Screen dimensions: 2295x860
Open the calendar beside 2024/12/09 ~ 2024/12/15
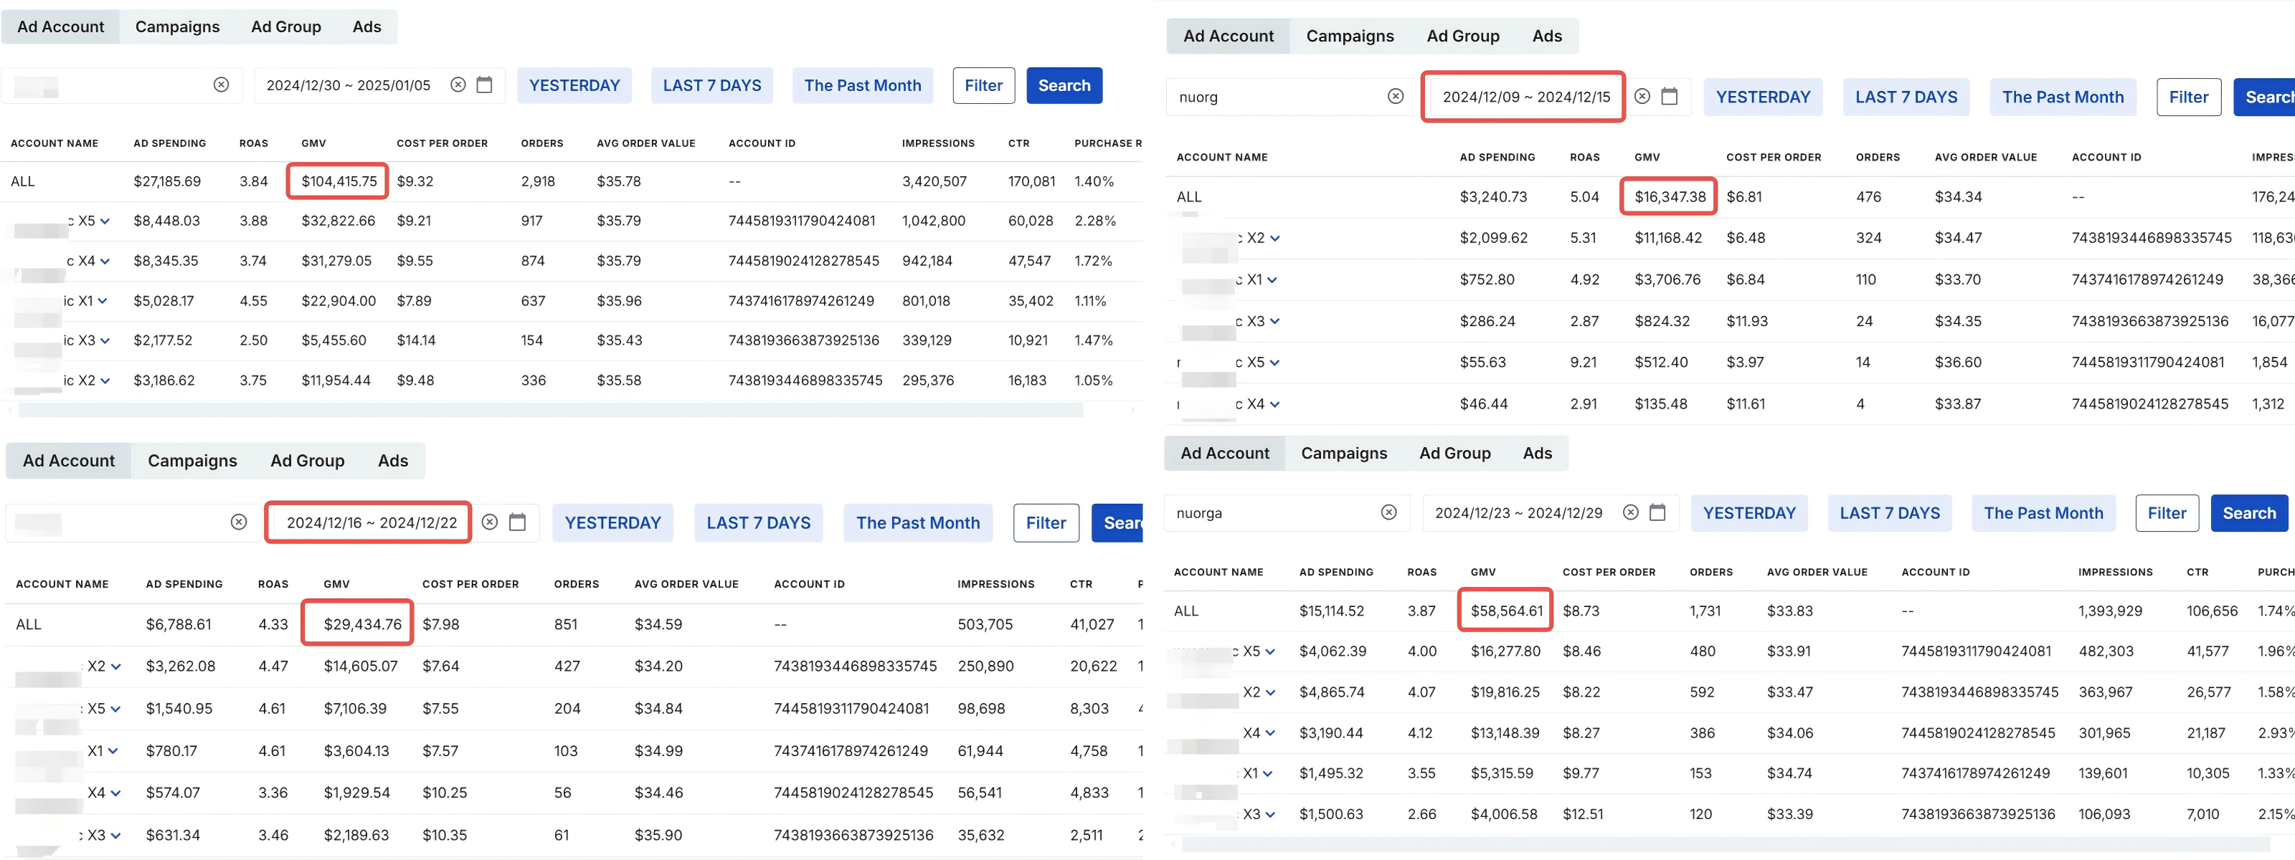[x=1670, y=96]
